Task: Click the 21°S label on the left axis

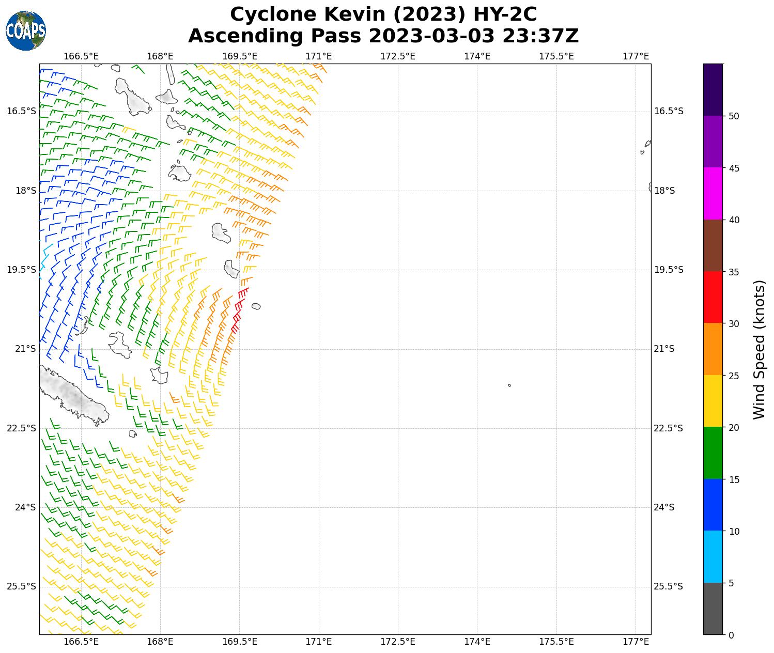Action: click(x=26, y=349)
